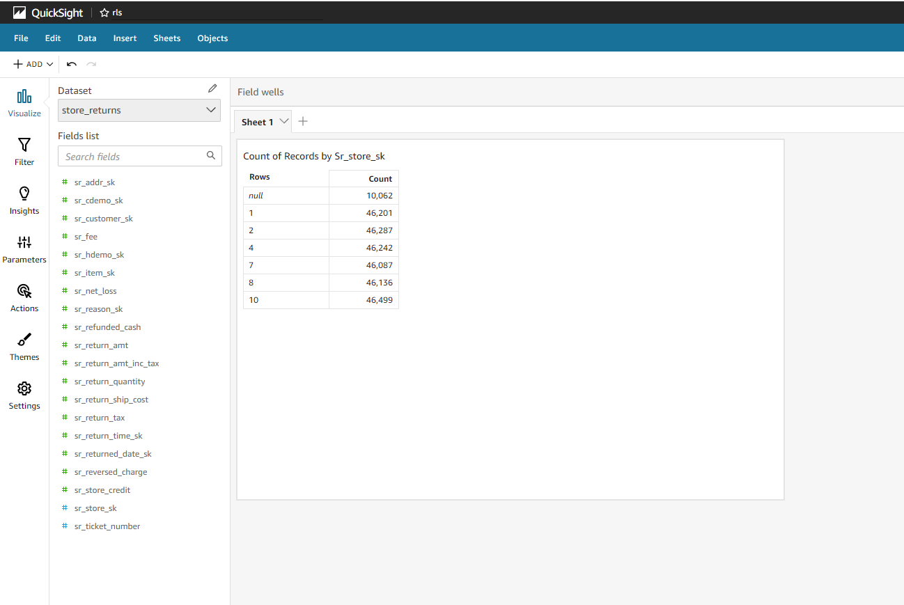Image resolution: width=904 pixels, height=605 pixels.
Task: Expand the ADD dropdown chevron
Action: coord(49,63)
